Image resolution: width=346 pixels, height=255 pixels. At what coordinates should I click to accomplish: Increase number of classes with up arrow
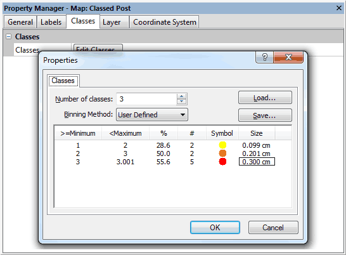[182, 96]
